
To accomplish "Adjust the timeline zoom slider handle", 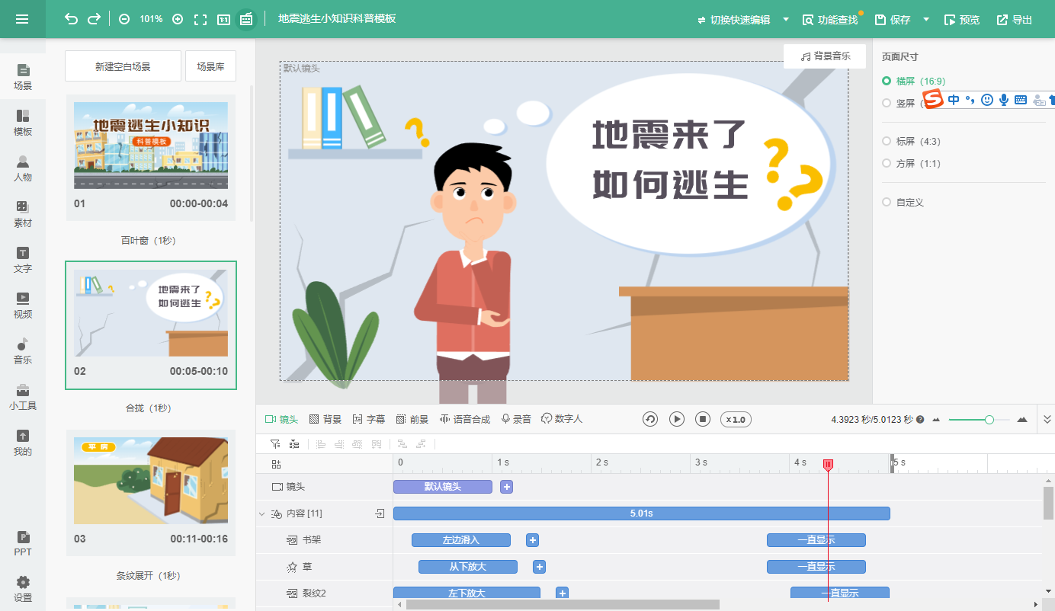I will [989, 420].
